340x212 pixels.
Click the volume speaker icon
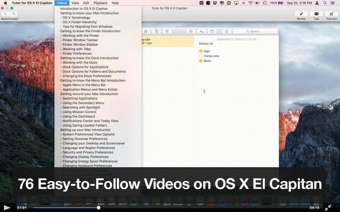click(258, 3)
